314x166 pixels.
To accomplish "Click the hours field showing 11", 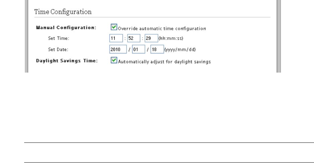I will [x=116, y=39].
